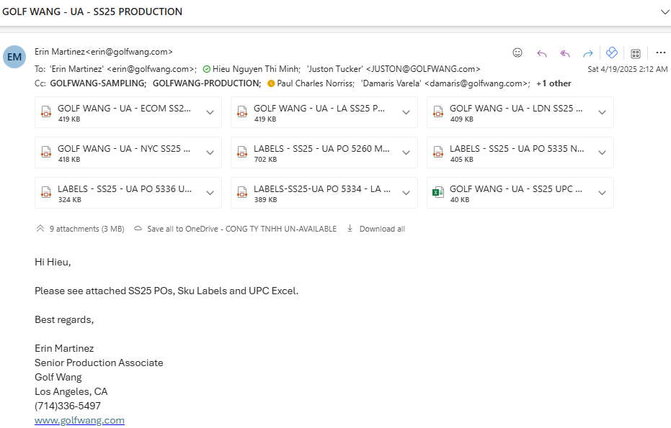This screenshot has height=428, width=671.
Task: Click Paul Norriss's orange presence status icon
Action: coord(271,83)
